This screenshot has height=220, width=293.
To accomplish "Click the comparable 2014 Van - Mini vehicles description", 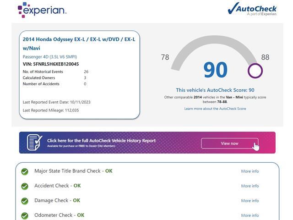I will click(215, 99).
